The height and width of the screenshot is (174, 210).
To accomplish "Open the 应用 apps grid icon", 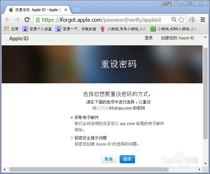I will [x=6, y=29].
